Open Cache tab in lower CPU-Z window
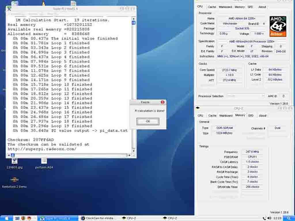Screen dimensions: 295x221 212,116
